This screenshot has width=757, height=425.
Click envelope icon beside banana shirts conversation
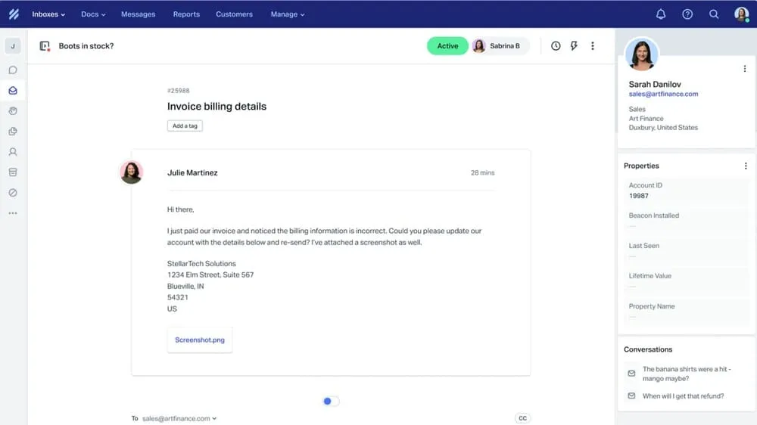631,374
